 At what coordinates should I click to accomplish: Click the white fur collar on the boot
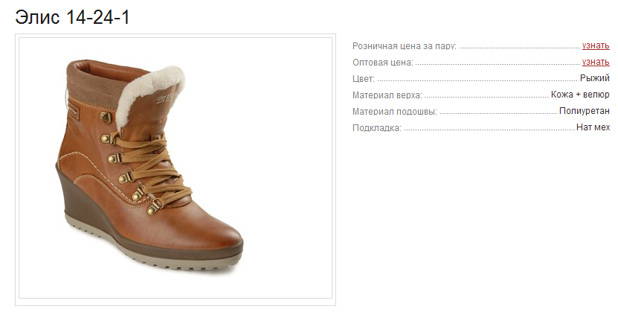pyautogui.click(x=148, y=93)
